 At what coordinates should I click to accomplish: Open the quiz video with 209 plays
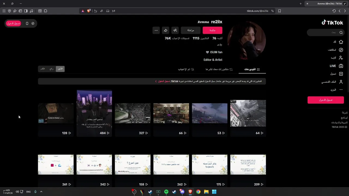pos(248,165)
